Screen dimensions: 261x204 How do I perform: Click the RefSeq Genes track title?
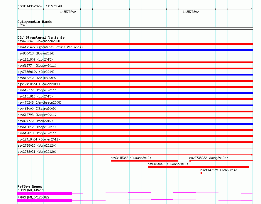tap(30, 186)
